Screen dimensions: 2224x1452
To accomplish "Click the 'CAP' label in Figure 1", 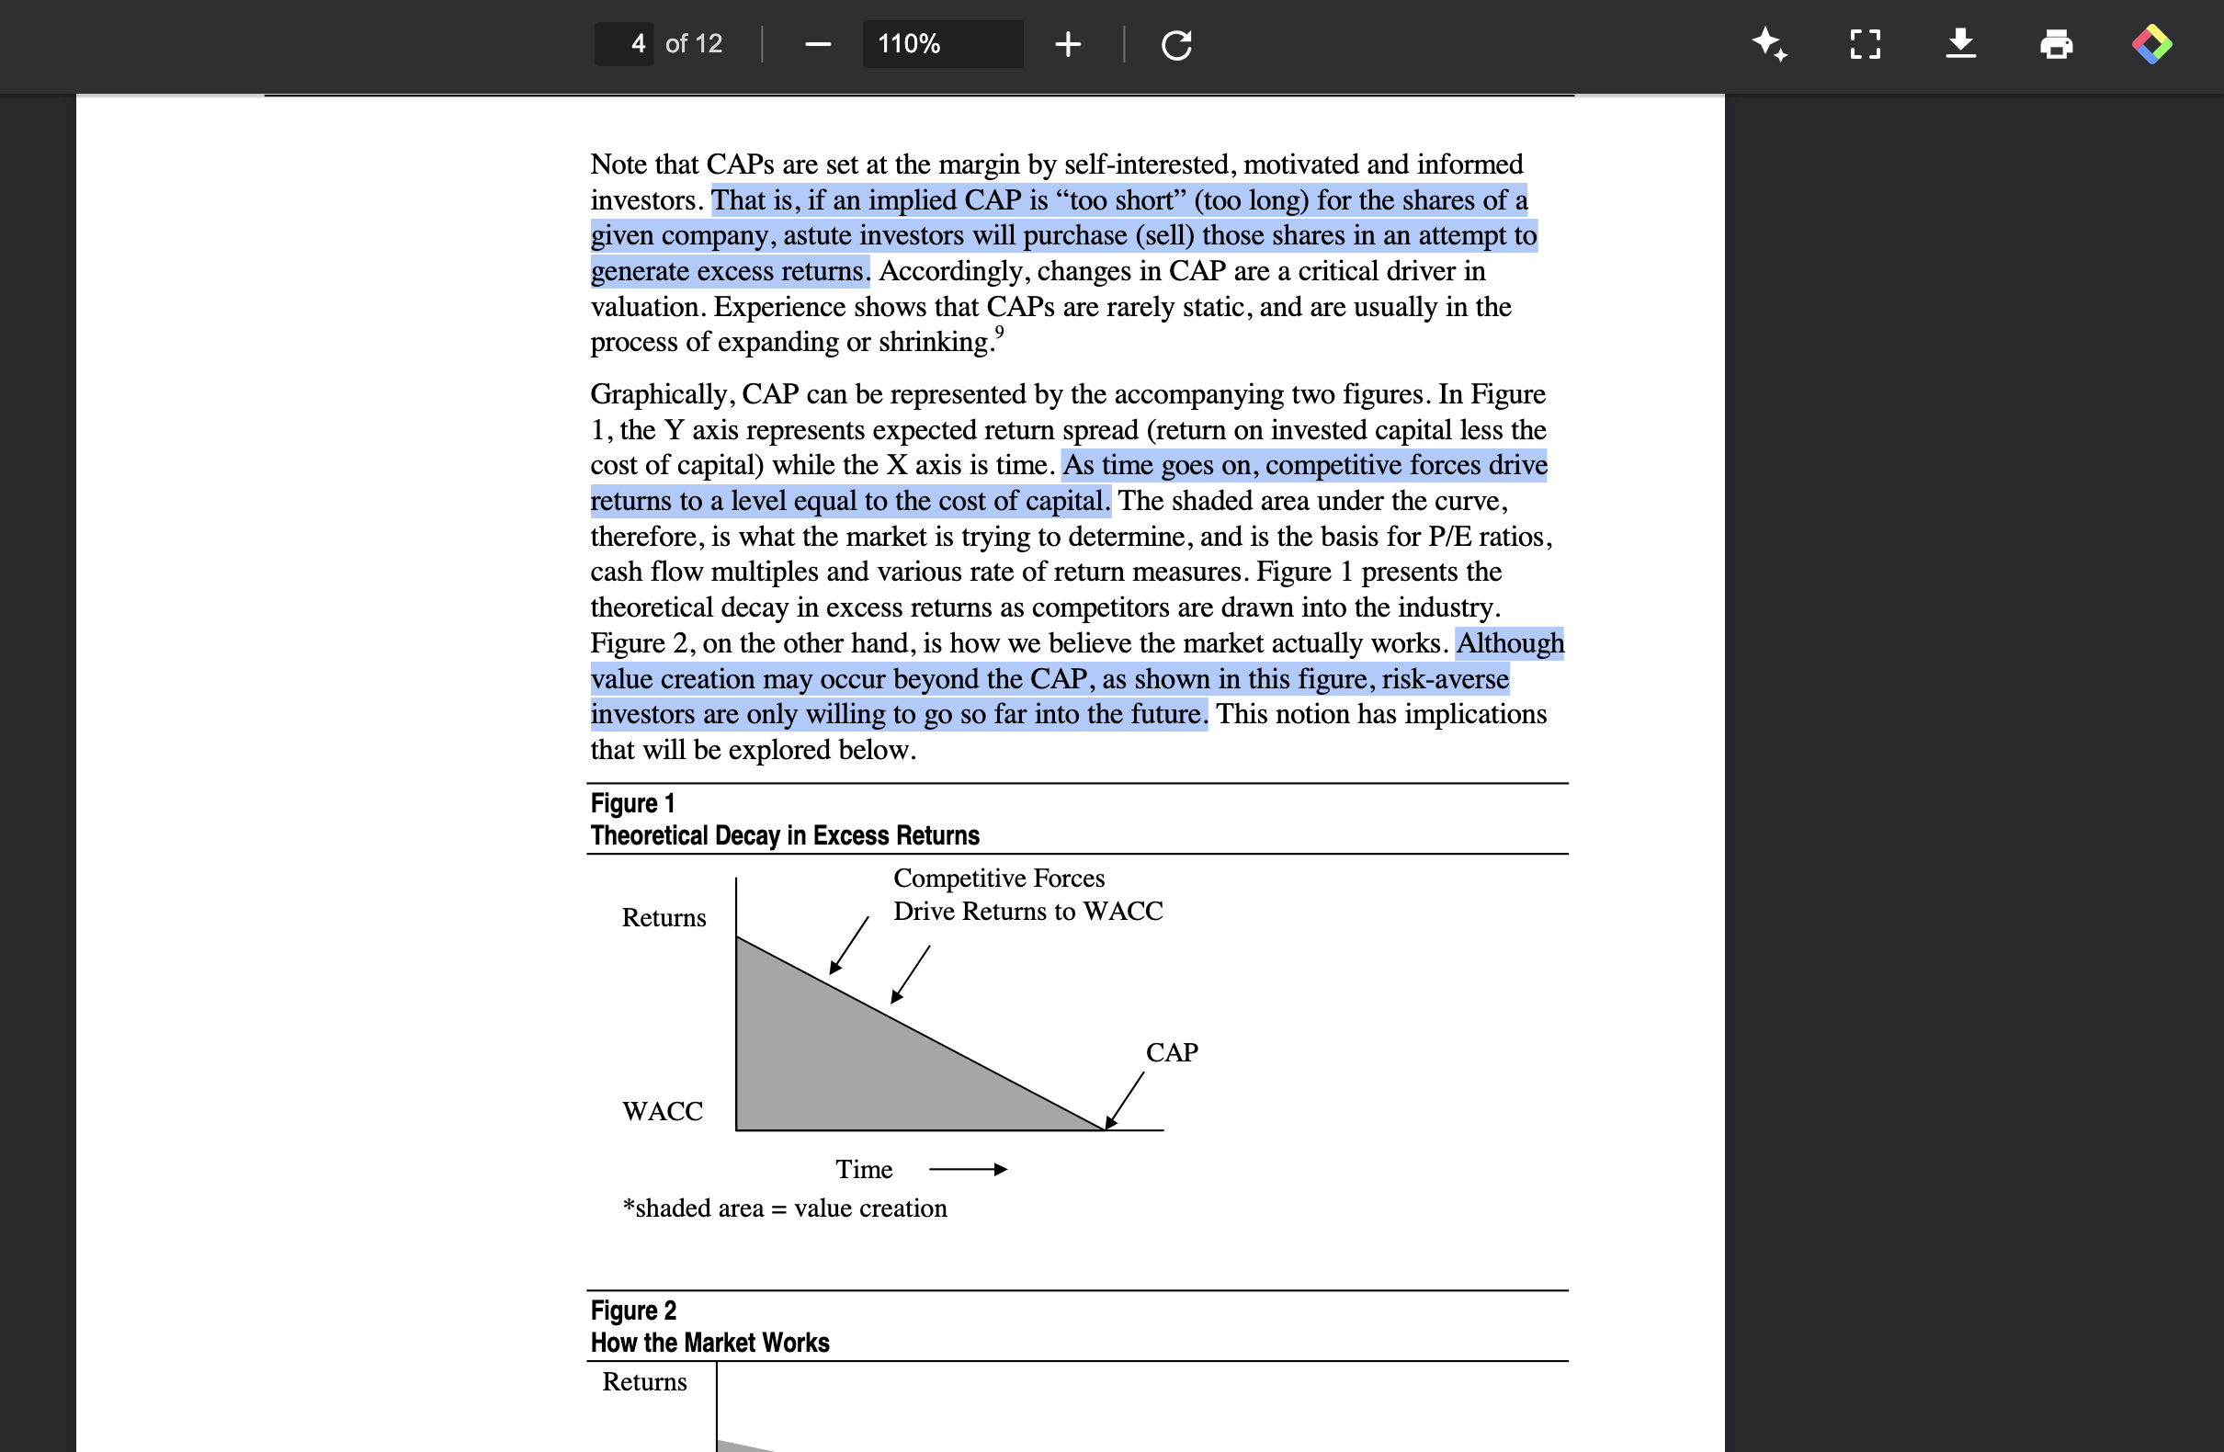I will (1172, 1053).
